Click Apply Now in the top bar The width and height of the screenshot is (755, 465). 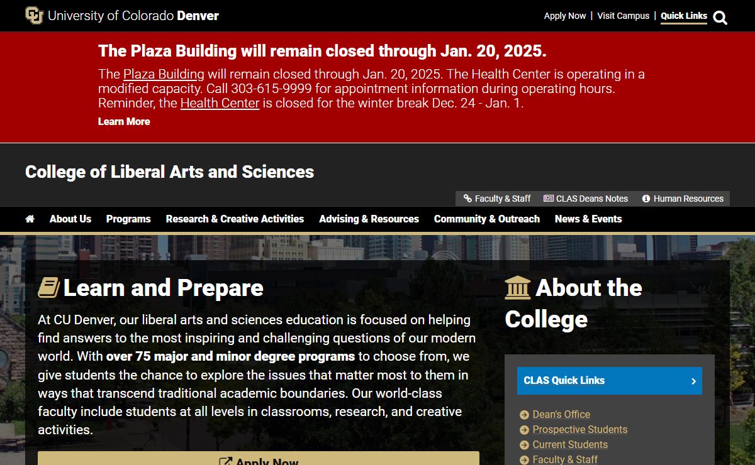(565, 16)
